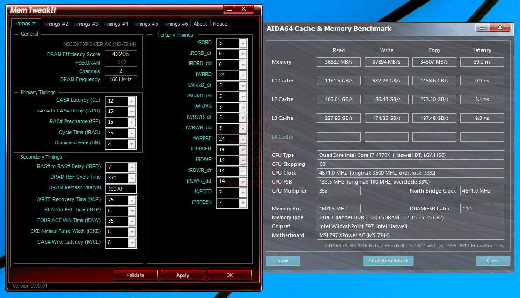The image size is (520, 298).
Task: Open the tRDWR_dd dropdown
Action: pyautogui.click(x=243, y=181)
